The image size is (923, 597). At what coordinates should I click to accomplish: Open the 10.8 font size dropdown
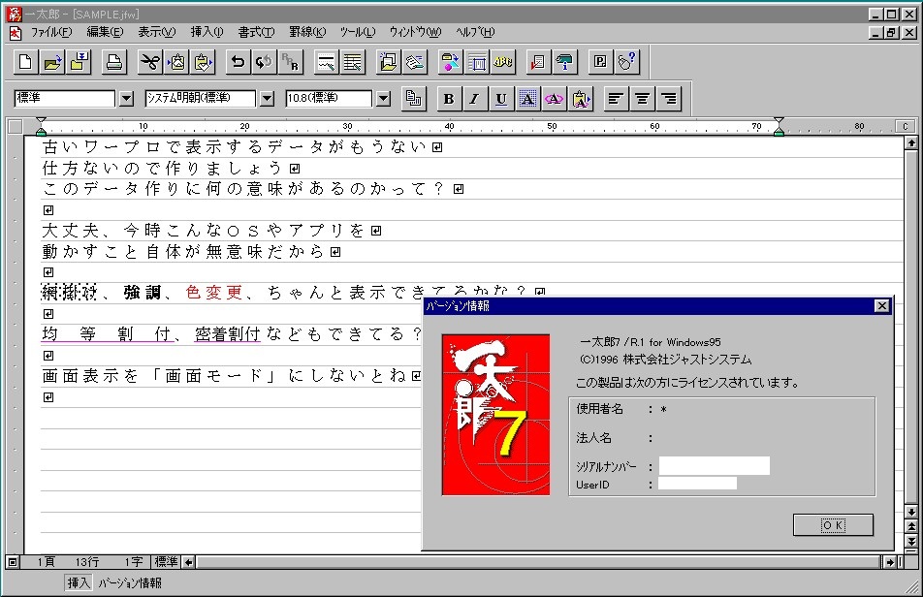[383, 99]
